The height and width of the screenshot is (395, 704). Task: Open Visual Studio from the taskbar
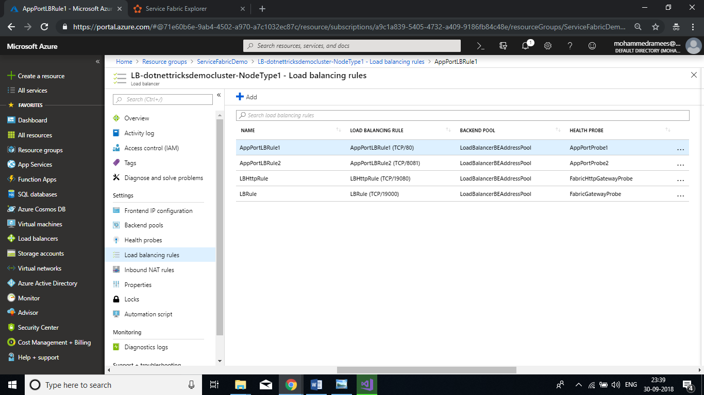pos(366,384)
